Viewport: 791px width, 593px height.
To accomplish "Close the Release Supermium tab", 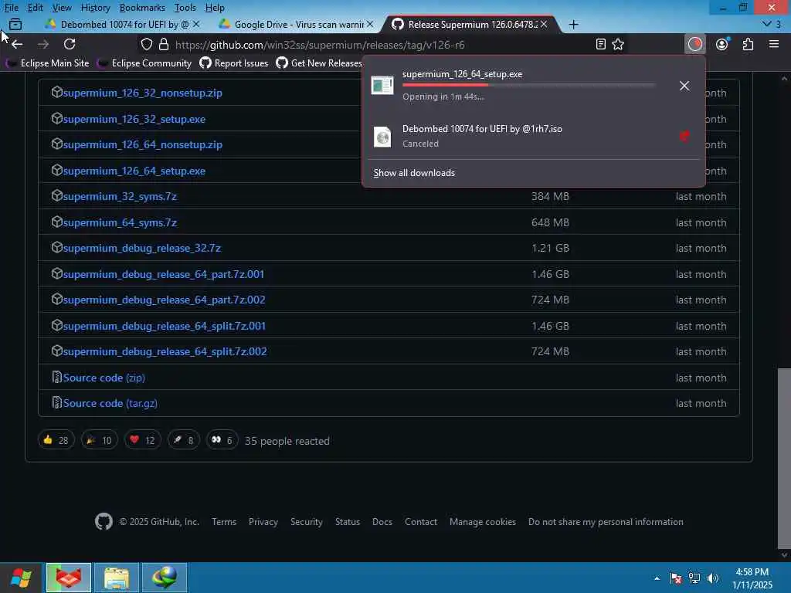I will [544, 24].
